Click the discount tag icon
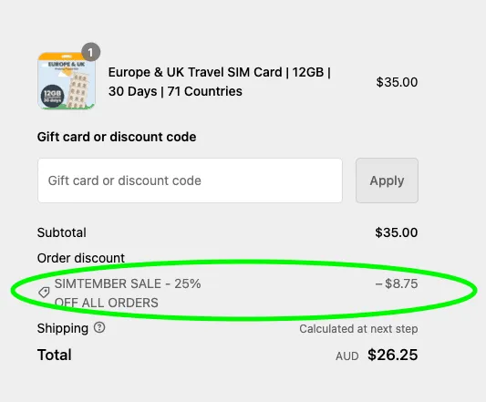486x402 pixels. [x=44, y=292]
